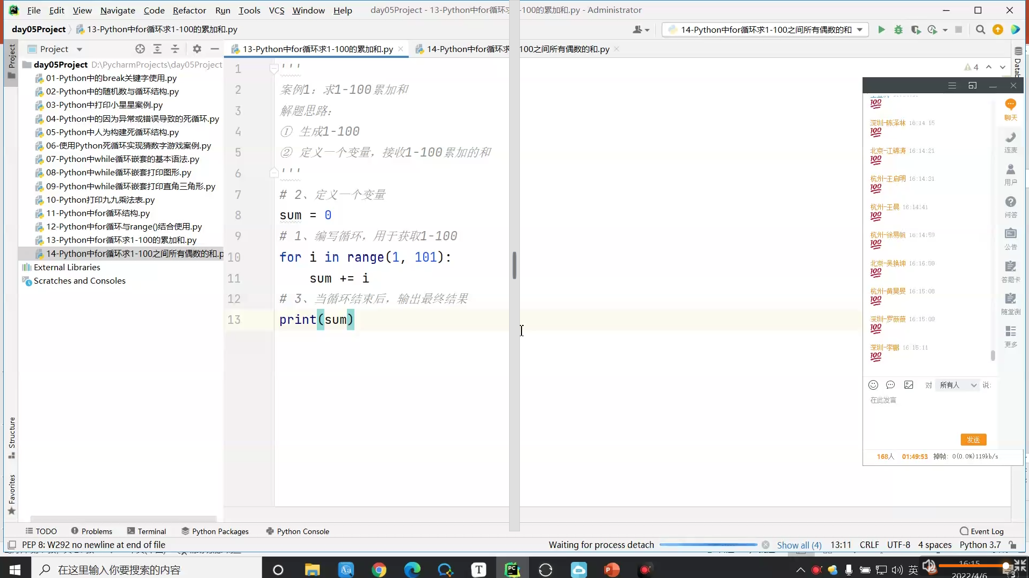Close the 13-Python editor tab
1029x578 pixels.
[401, 49]
